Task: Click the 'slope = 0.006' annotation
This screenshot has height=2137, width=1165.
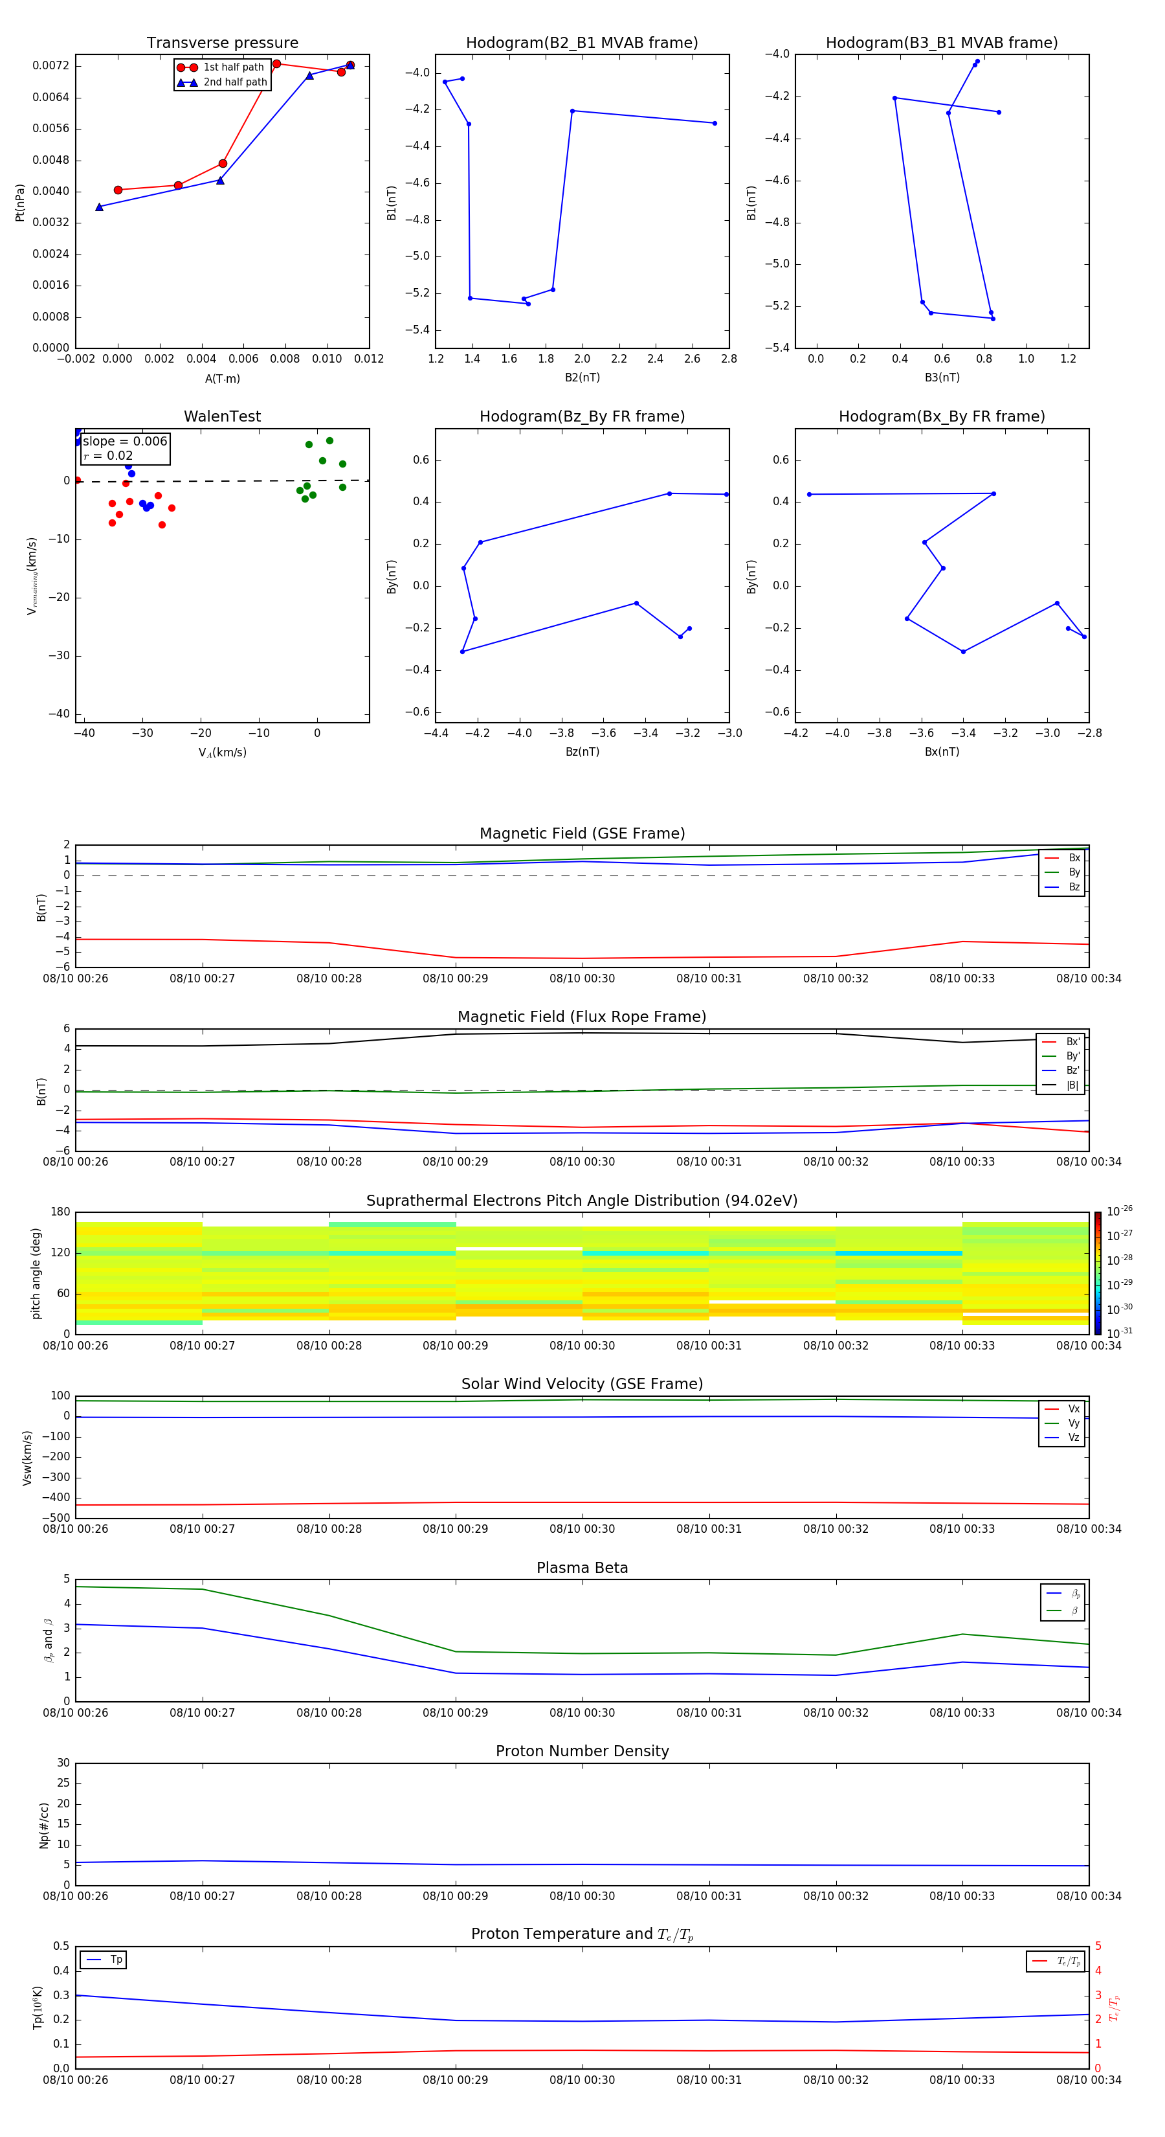Action: coord(125,442)
